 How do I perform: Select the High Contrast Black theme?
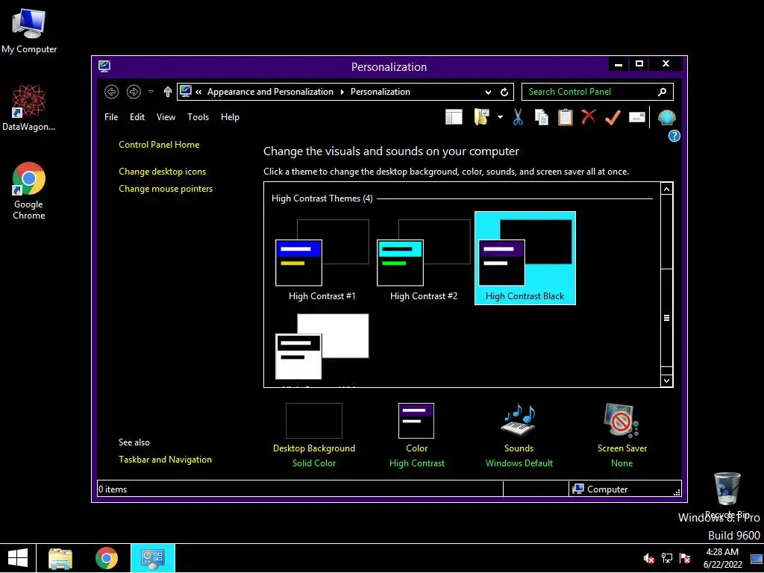(525, 258)
